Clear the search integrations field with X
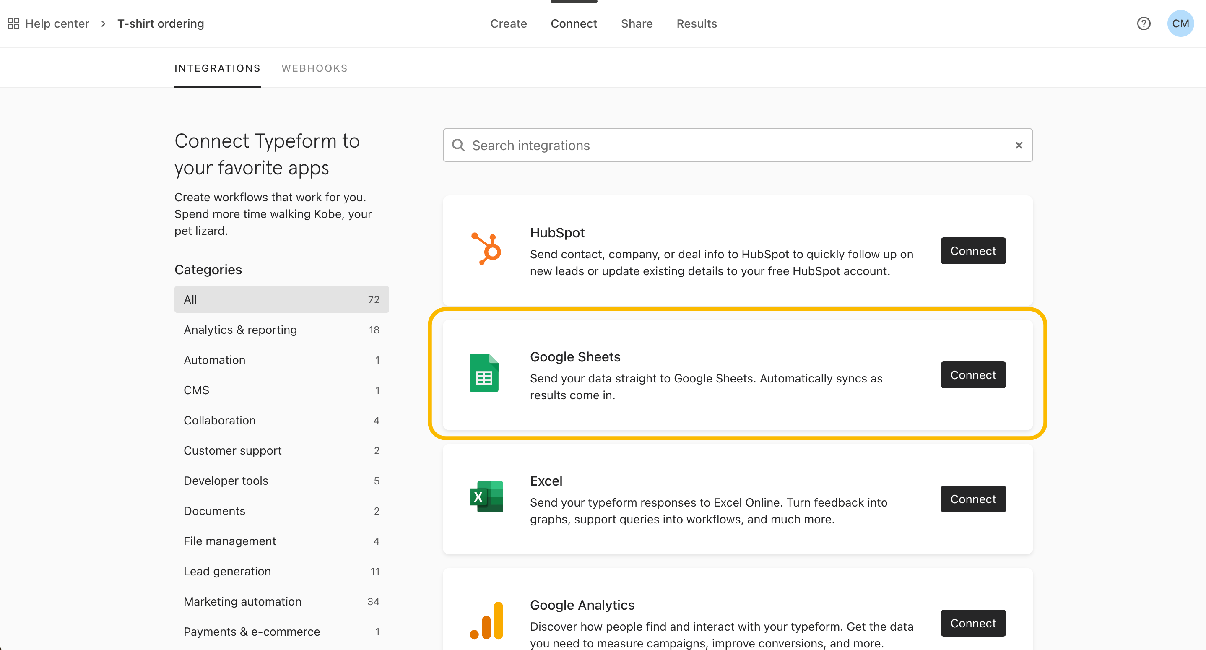This screenshot has height=650, width=1206. (1019, 145)
